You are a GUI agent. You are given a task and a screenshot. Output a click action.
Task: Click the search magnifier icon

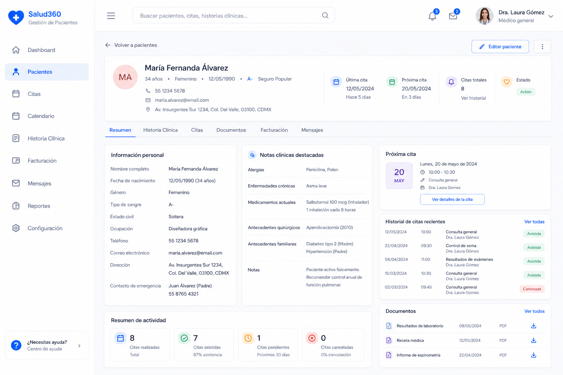coord(325,15)
